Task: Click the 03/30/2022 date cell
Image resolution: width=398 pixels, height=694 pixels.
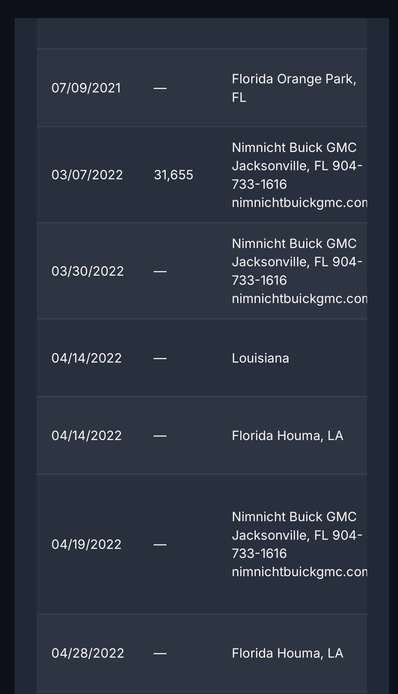Action: (x=87, y=271)
